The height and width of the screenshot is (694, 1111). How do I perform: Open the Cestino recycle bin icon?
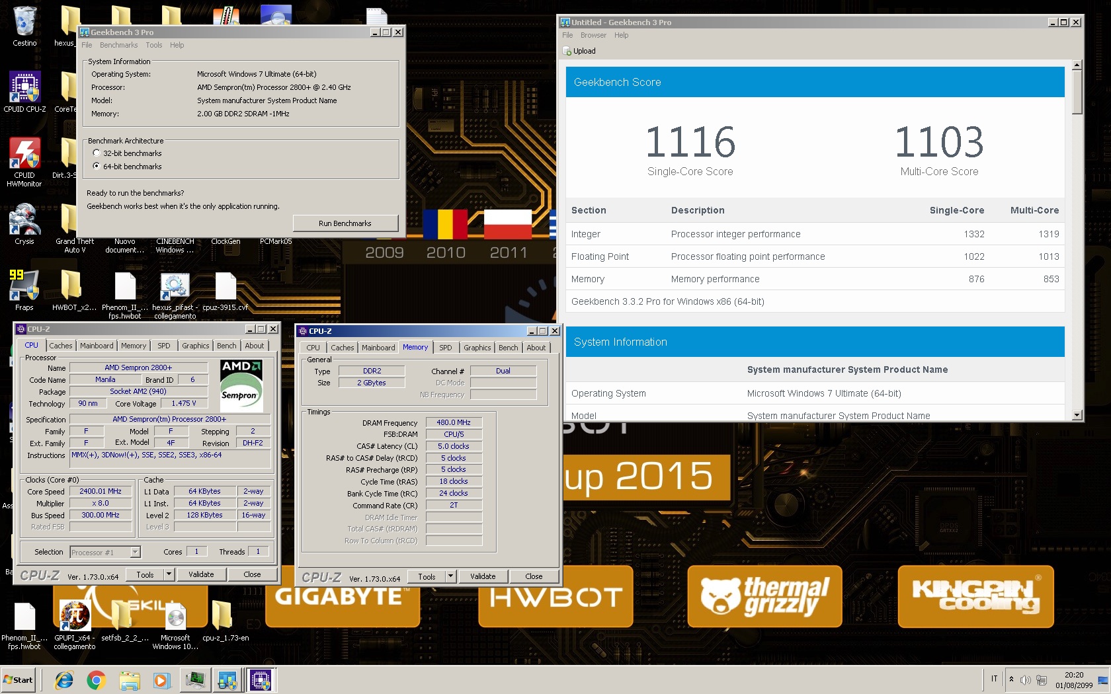click(x=24, y=26)
